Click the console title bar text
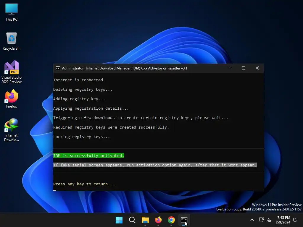Viewport: 303px width, 227px height. click(x=125, y=68)
